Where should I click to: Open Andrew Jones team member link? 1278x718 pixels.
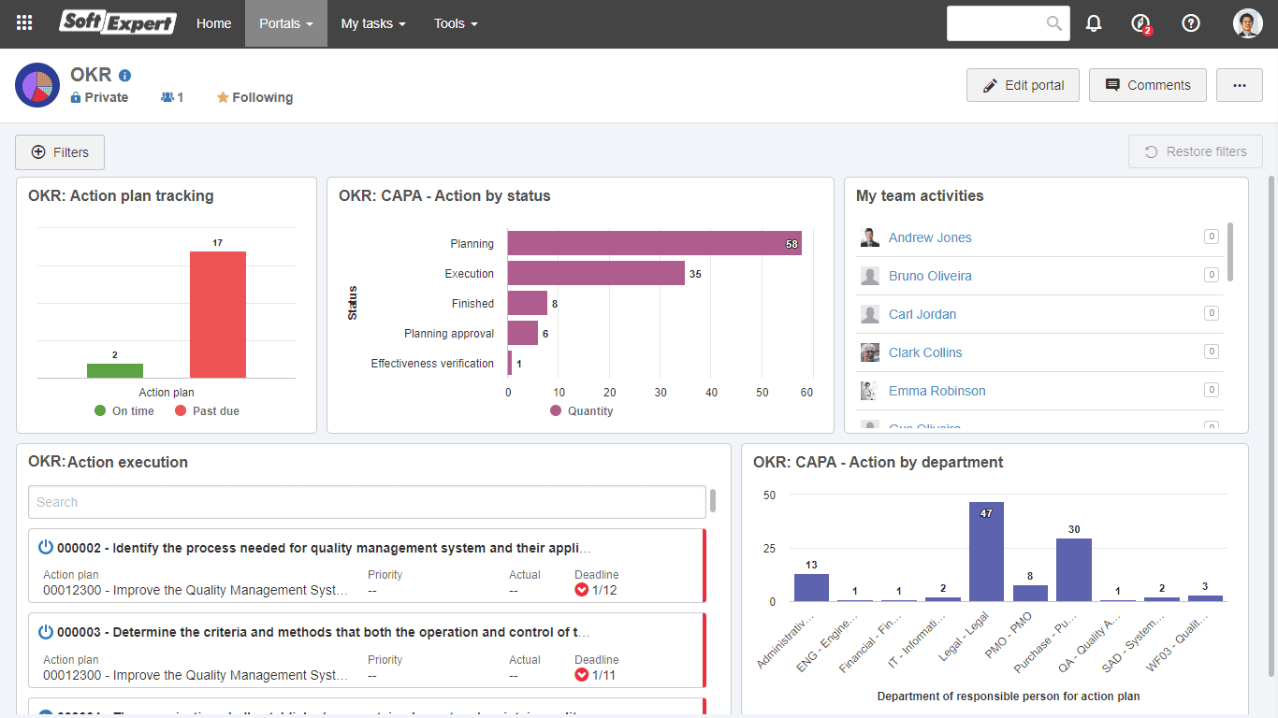point(930,237)
